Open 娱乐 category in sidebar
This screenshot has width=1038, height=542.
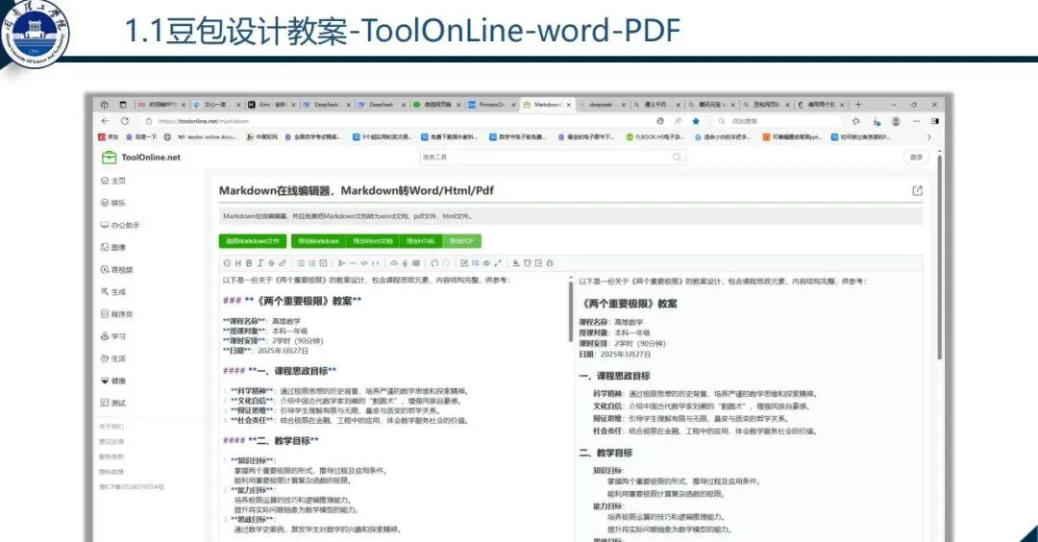click(x=113, y=203)
